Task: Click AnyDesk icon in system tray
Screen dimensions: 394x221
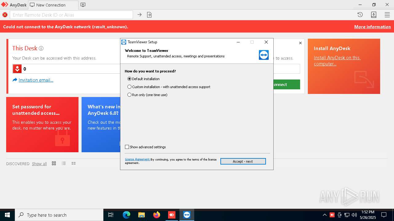Action: pos(332,215)
